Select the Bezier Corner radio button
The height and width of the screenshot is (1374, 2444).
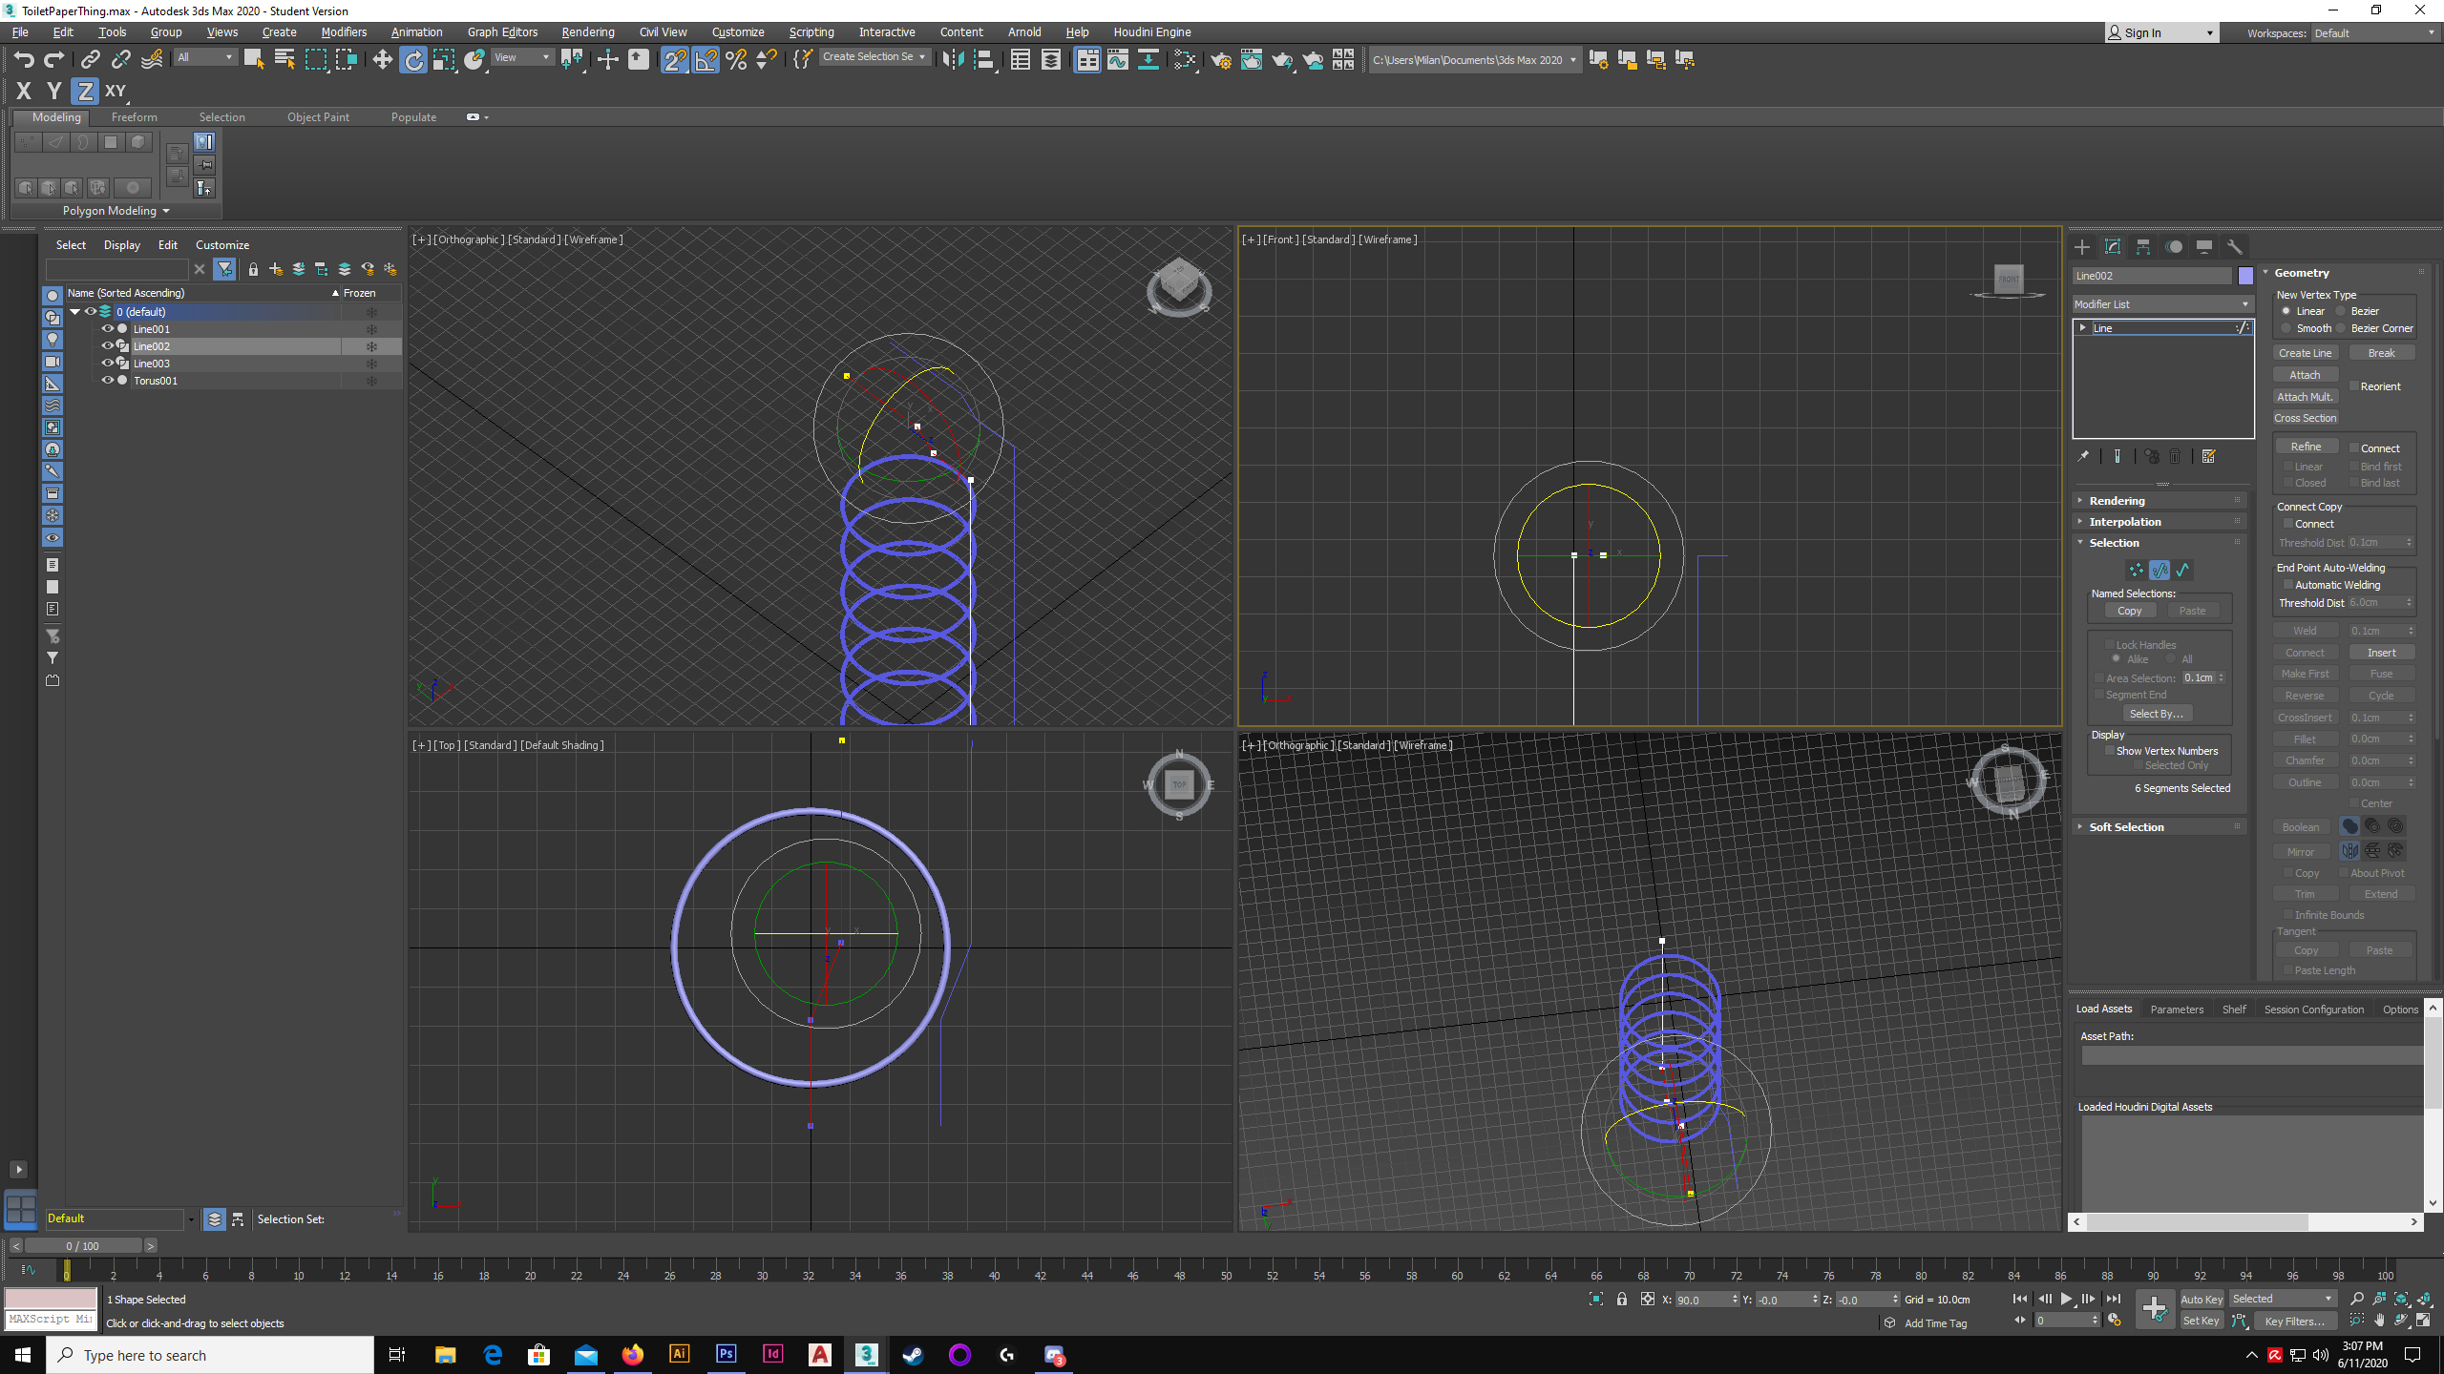tap(2340, 328)
